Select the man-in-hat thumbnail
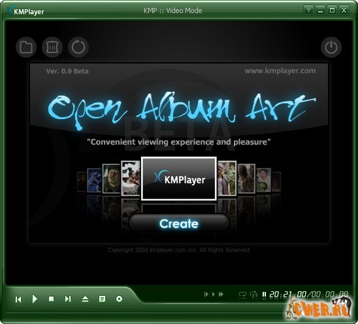 pos(227,178)
